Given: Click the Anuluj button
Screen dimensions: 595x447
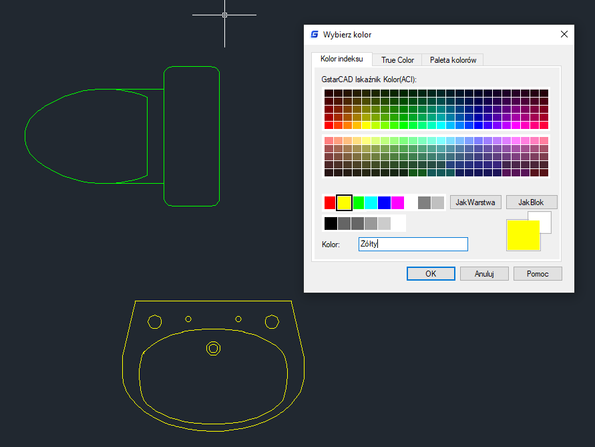Looking at the screenshot, I should point(484,274).
